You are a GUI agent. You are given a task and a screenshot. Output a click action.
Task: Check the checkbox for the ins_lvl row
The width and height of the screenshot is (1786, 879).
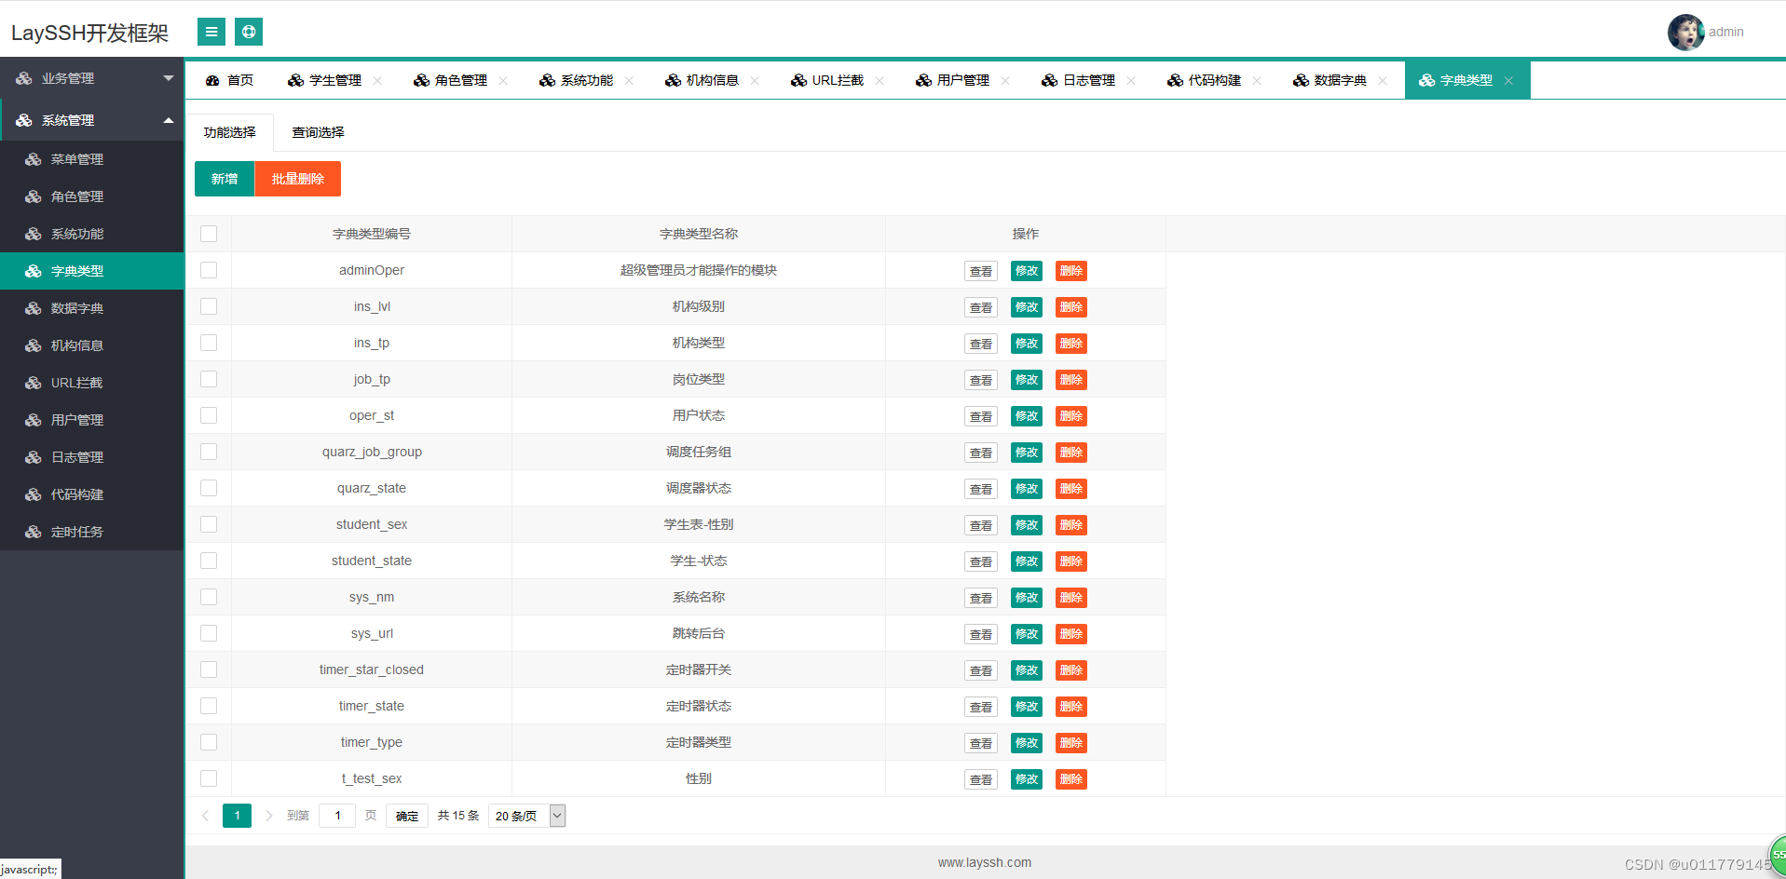tap(209, 306)
